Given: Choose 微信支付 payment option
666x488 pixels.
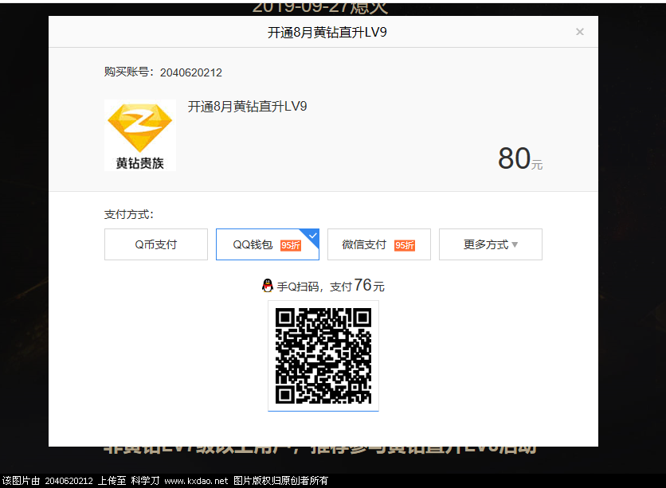Looking at the screenshot, I should coord(379,244).
